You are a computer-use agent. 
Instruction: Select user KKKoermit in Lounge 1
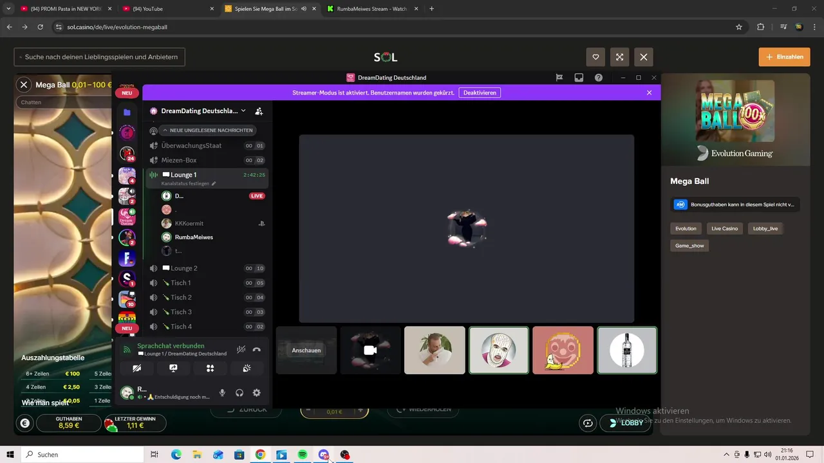[214, 223]
